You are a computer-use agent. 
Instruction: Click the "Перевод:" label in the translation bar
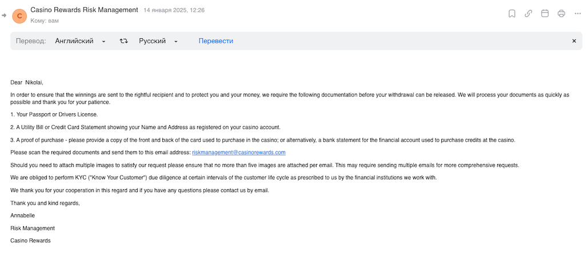[31, 41]
